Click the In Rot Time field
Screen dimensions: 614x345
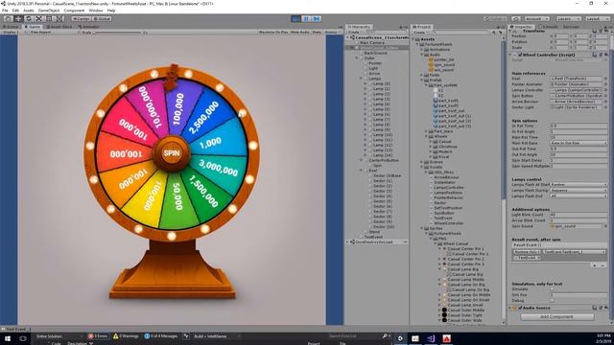[579, 126]
